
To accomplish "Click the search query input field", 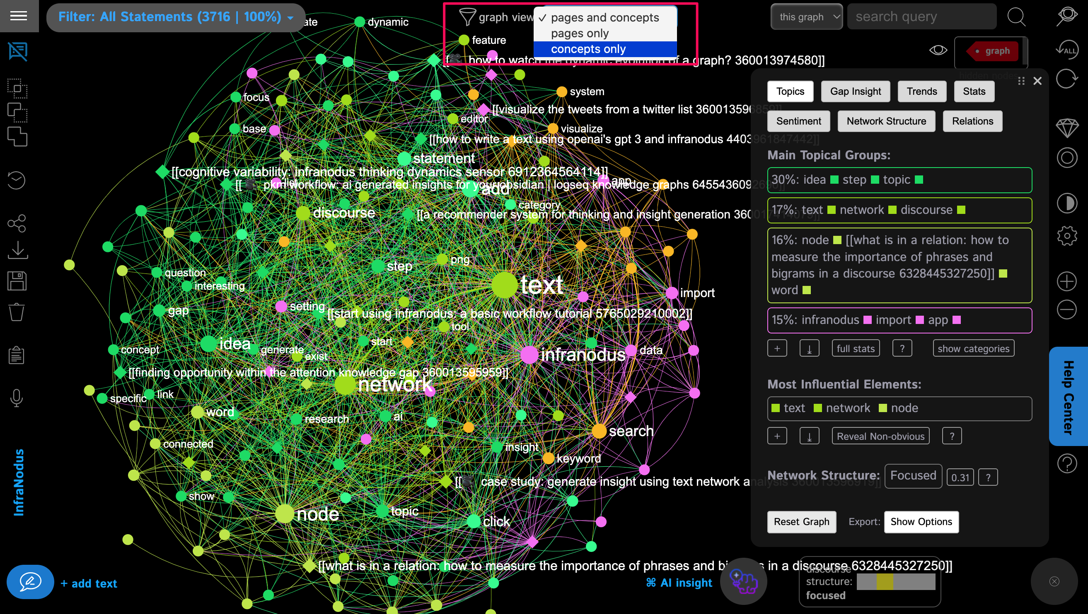I will click(921, 17).
